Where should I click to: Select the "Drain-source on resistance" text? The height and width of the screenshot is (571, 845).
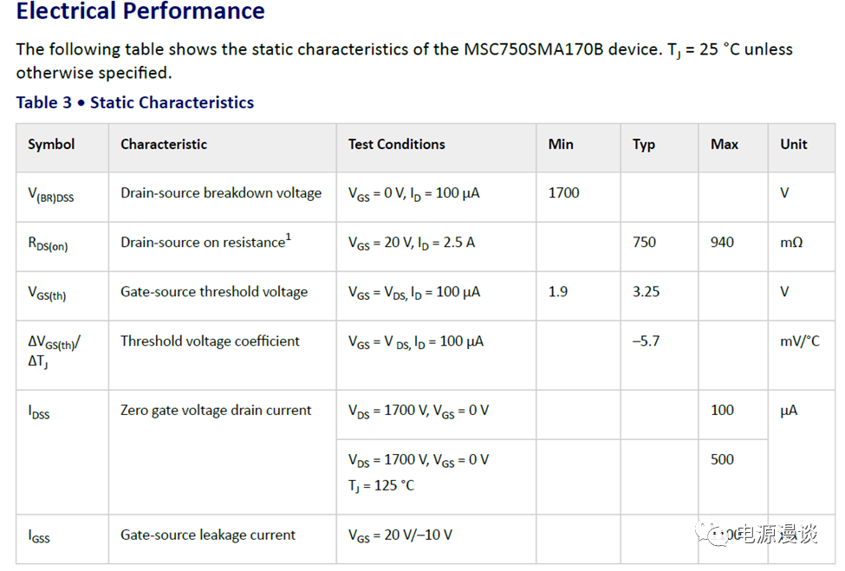point(203,243)
